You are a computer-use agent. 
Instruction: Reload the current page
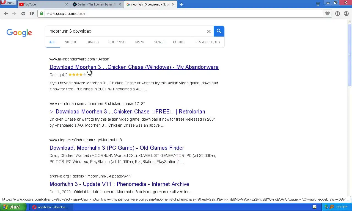pyautogui.click(x=23, y=13)
